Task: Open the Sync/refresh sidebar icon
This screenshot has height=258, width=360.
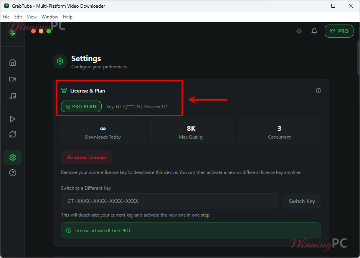Action: point(13,134)
